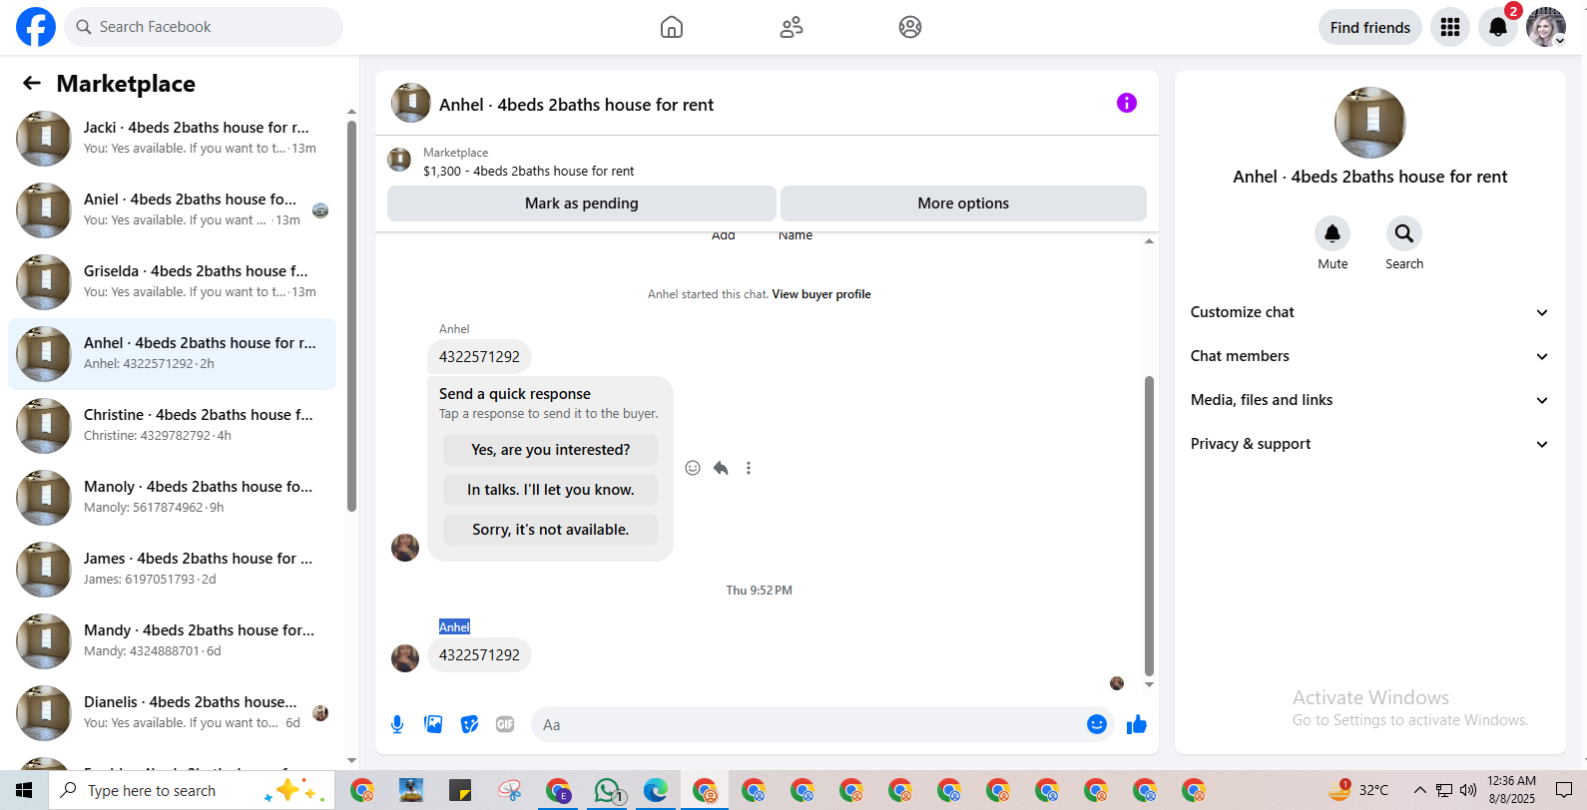
Task: Click the conversation list scrollbar
Action: (351, 315)
